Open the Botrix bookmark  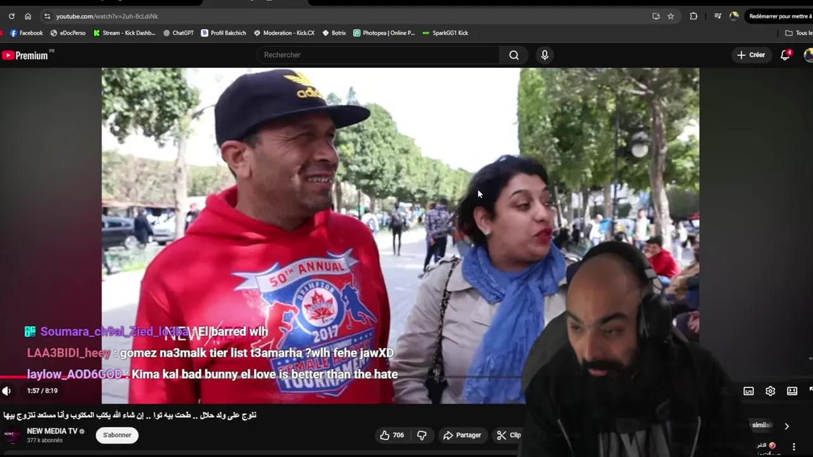[x=334, y=33]
